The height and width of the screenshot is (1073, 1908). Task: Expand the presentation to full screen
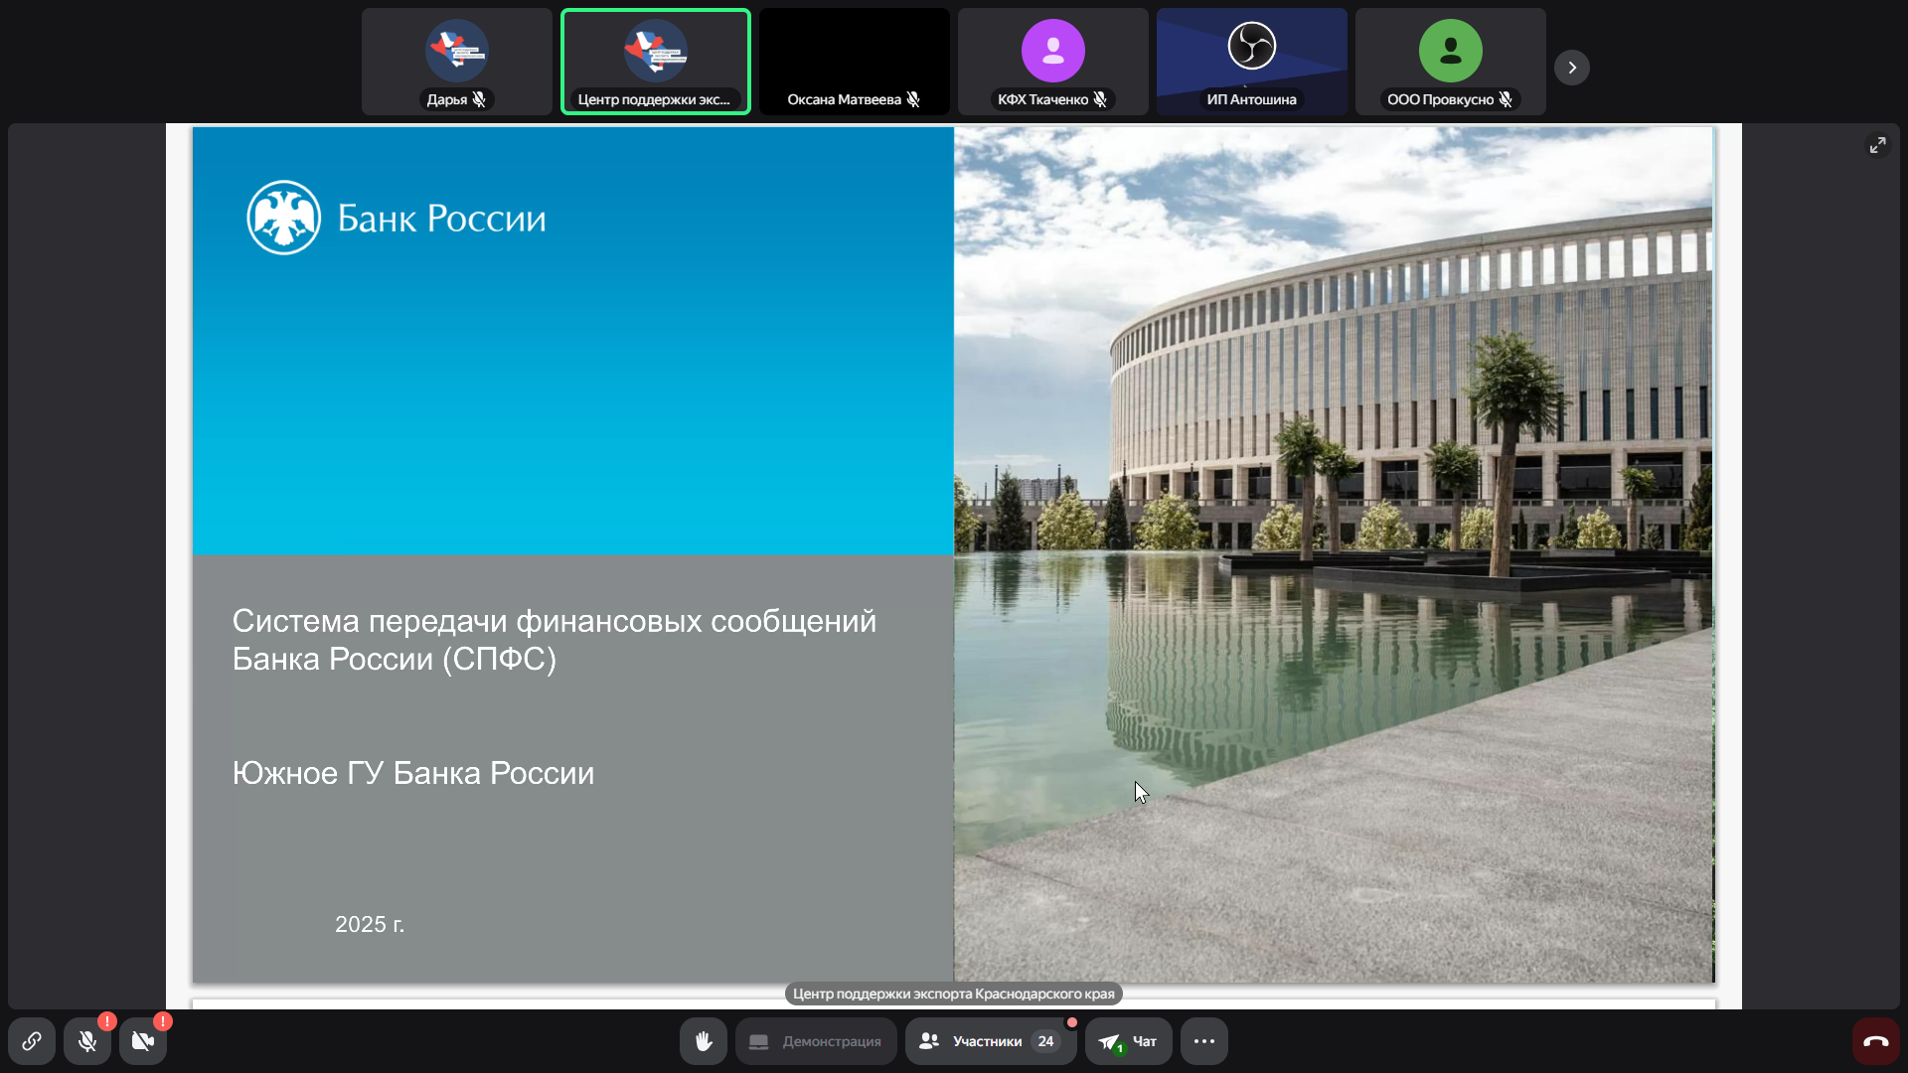1877,145
